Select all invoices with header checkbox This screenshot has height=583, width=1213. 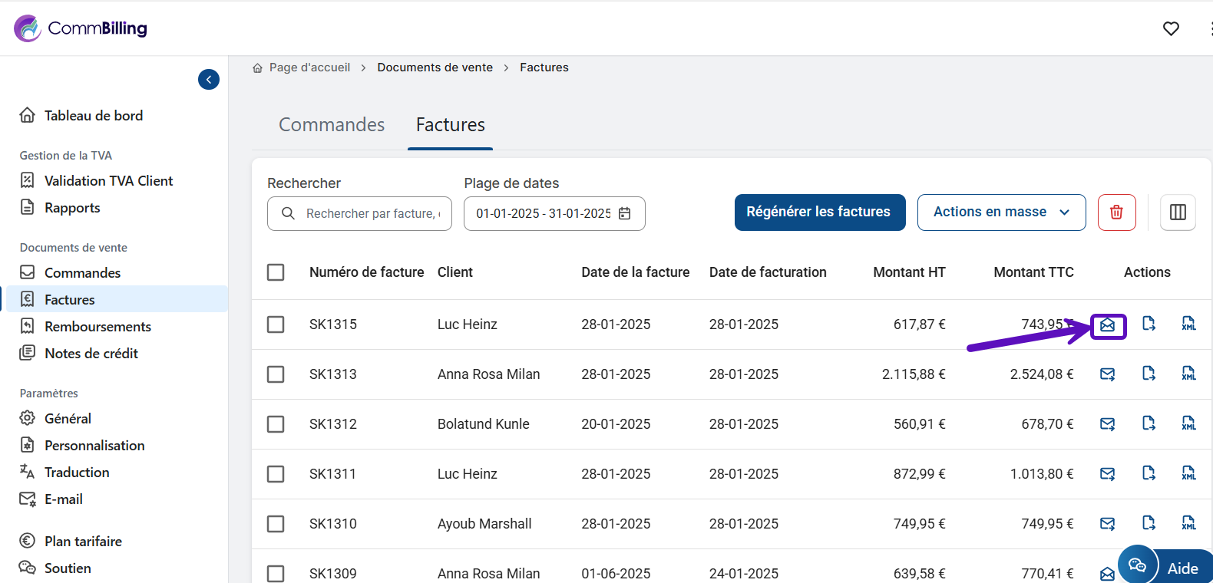tap(276, 272)
